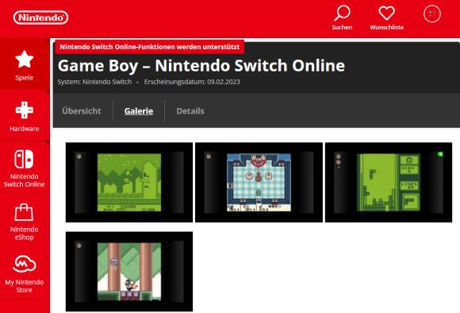Open the user profile avatar circle

(431, 14)
